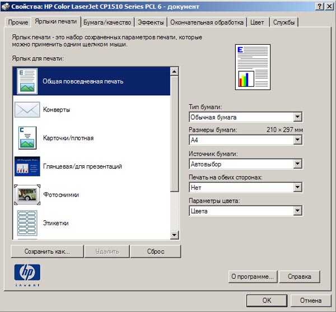Open the Бумага/качество tab
Screen dimensions: 336x312
click(107, 22)
